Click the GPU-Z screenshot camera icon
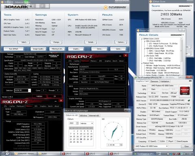195x156 pixels. tap(190, 81)
